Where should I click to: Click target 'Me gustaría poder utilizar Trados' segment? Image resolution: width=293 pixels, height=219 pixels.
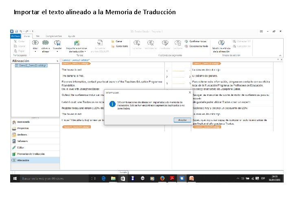pyautogui.click(x=222, y=102)
